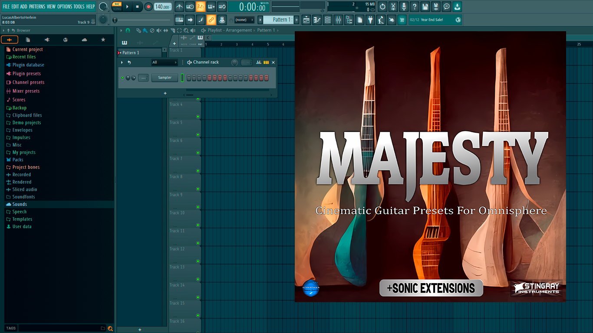This screenshot has width=593, height=333.
Task: Open the playlist view icon
Action: (306, 20)
